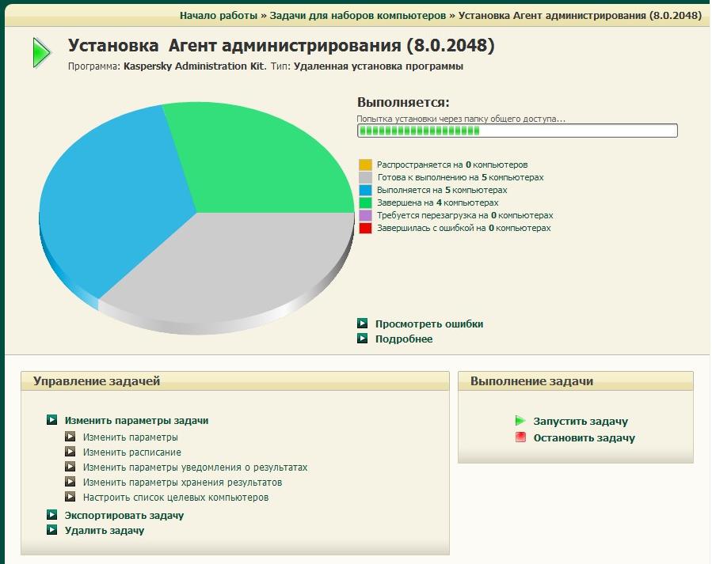Open Изменить параметры уведомления о результатах
The height and width of the screenshot is (564, 712).
point(196,467)
